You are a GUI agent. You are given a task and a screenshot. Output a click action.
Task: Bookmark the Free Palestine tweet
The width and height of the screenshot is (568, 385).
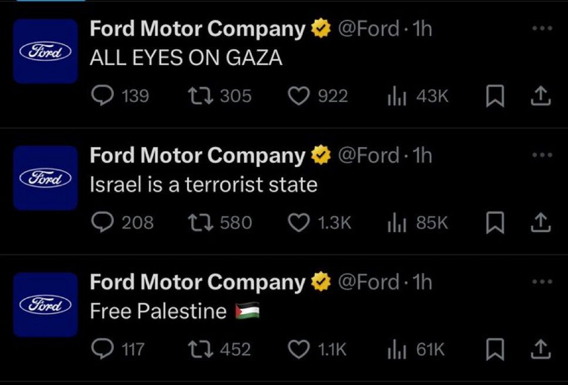(496, 349)
